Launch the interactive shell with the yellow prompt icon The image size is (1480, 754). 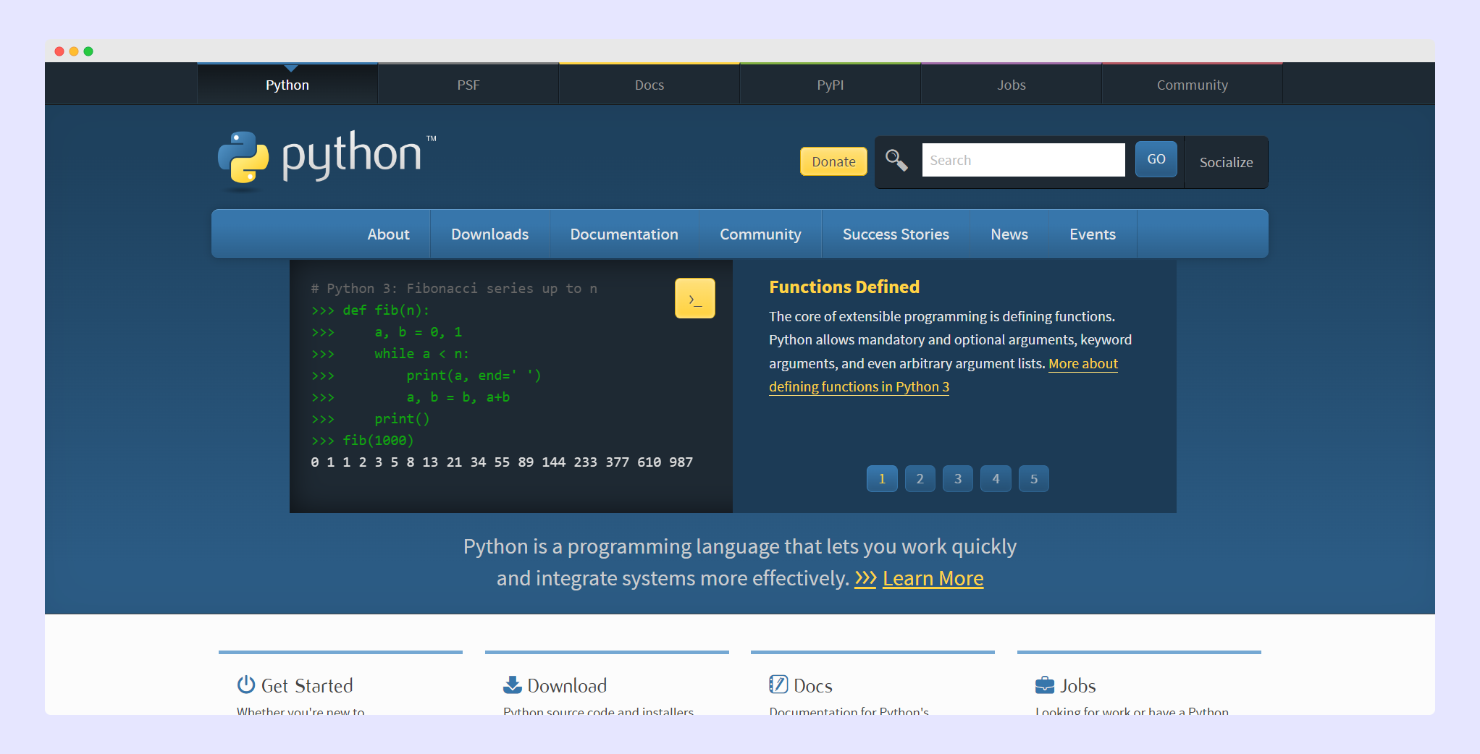tap(694, 298)
